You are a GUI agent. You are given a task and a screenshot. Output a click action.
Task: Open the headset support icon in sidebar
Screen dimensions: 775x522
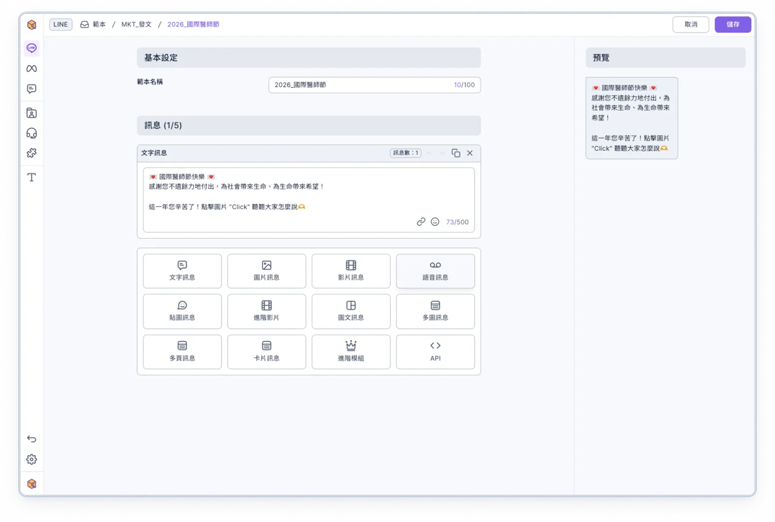pos(31,133)
